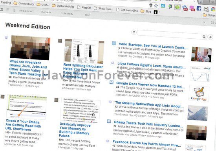Open 'The Missing Native/Web App Link' headline
This screenshot has height=151, width=216.
pyautogui.click(x=149, y=104)
